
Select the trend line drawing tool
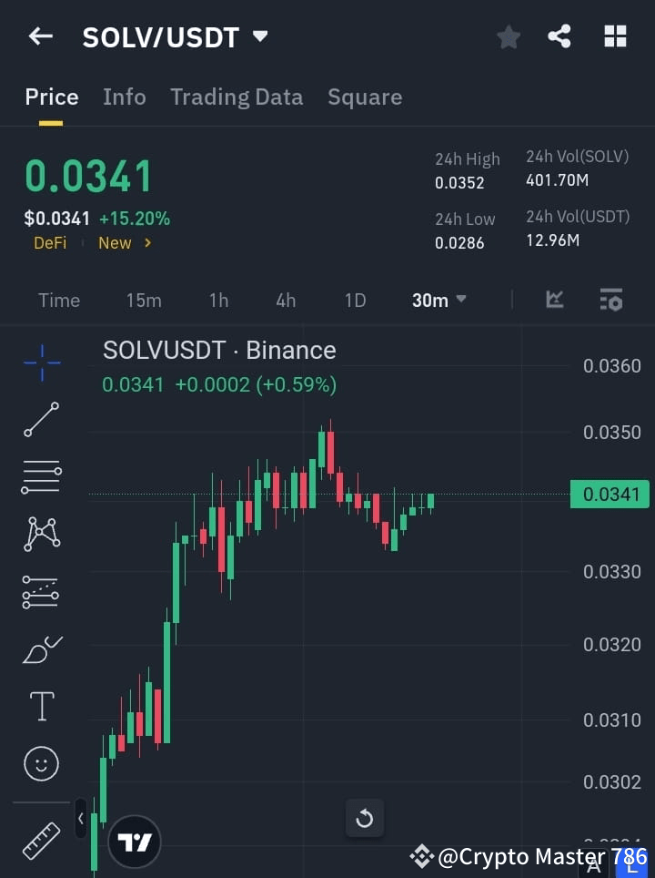tap(40, 420)
